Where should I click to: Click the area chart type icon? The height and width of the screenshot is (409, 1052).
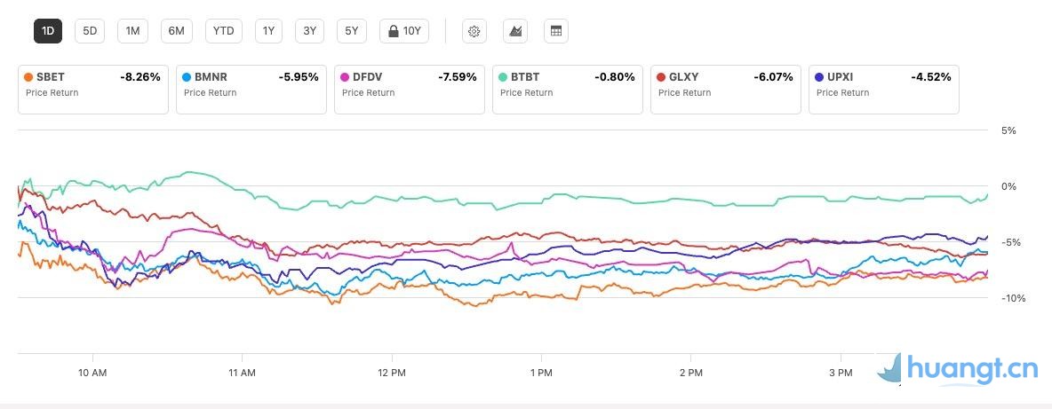tap(515, 31)
